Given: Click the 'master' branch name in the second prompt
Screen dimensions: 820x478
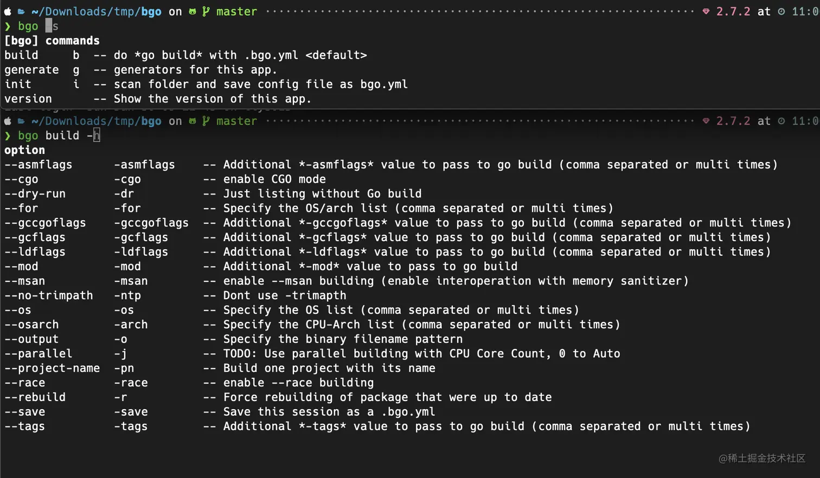Looking at the screenshot, I should point(236,121).
